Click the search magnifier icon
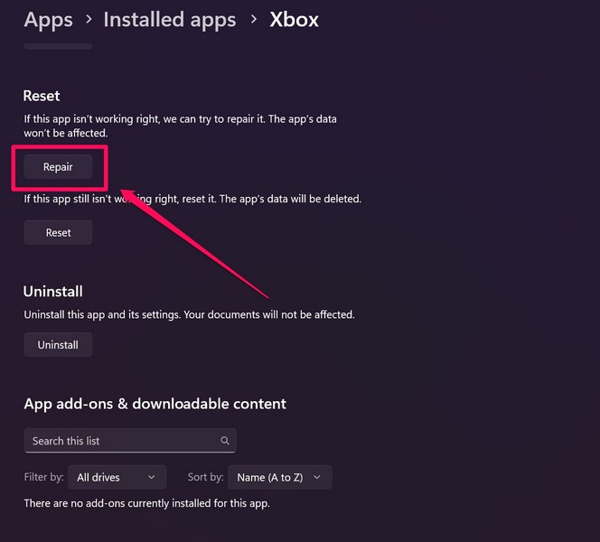 tap(225, 441)
